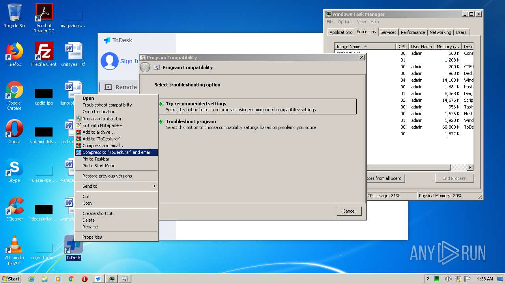This screenshot has height=284, width=505.
Task: Open the Recycle Bin desktop icon
Action: (x=14, y=16)
